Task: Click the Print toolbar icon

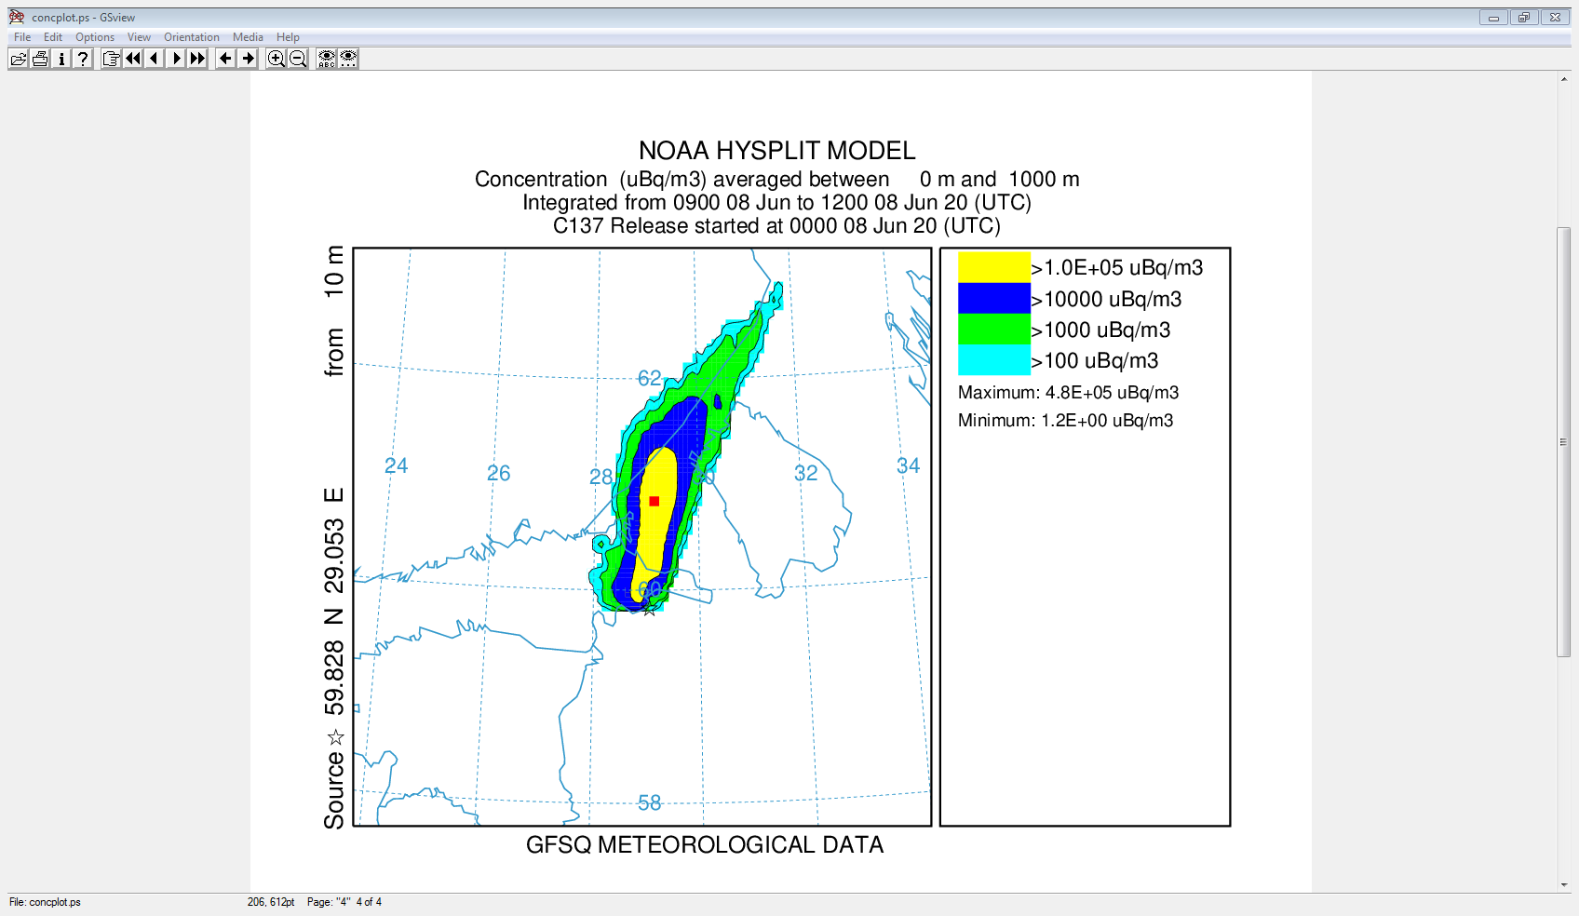Action: (x=40, y=59)
